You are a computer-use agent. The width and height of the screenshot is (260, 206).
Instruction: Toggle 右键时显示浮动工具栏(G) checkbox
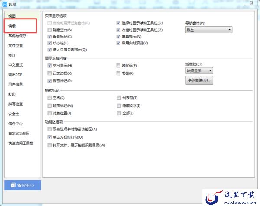pyautogui.click(x=118, y=30)
